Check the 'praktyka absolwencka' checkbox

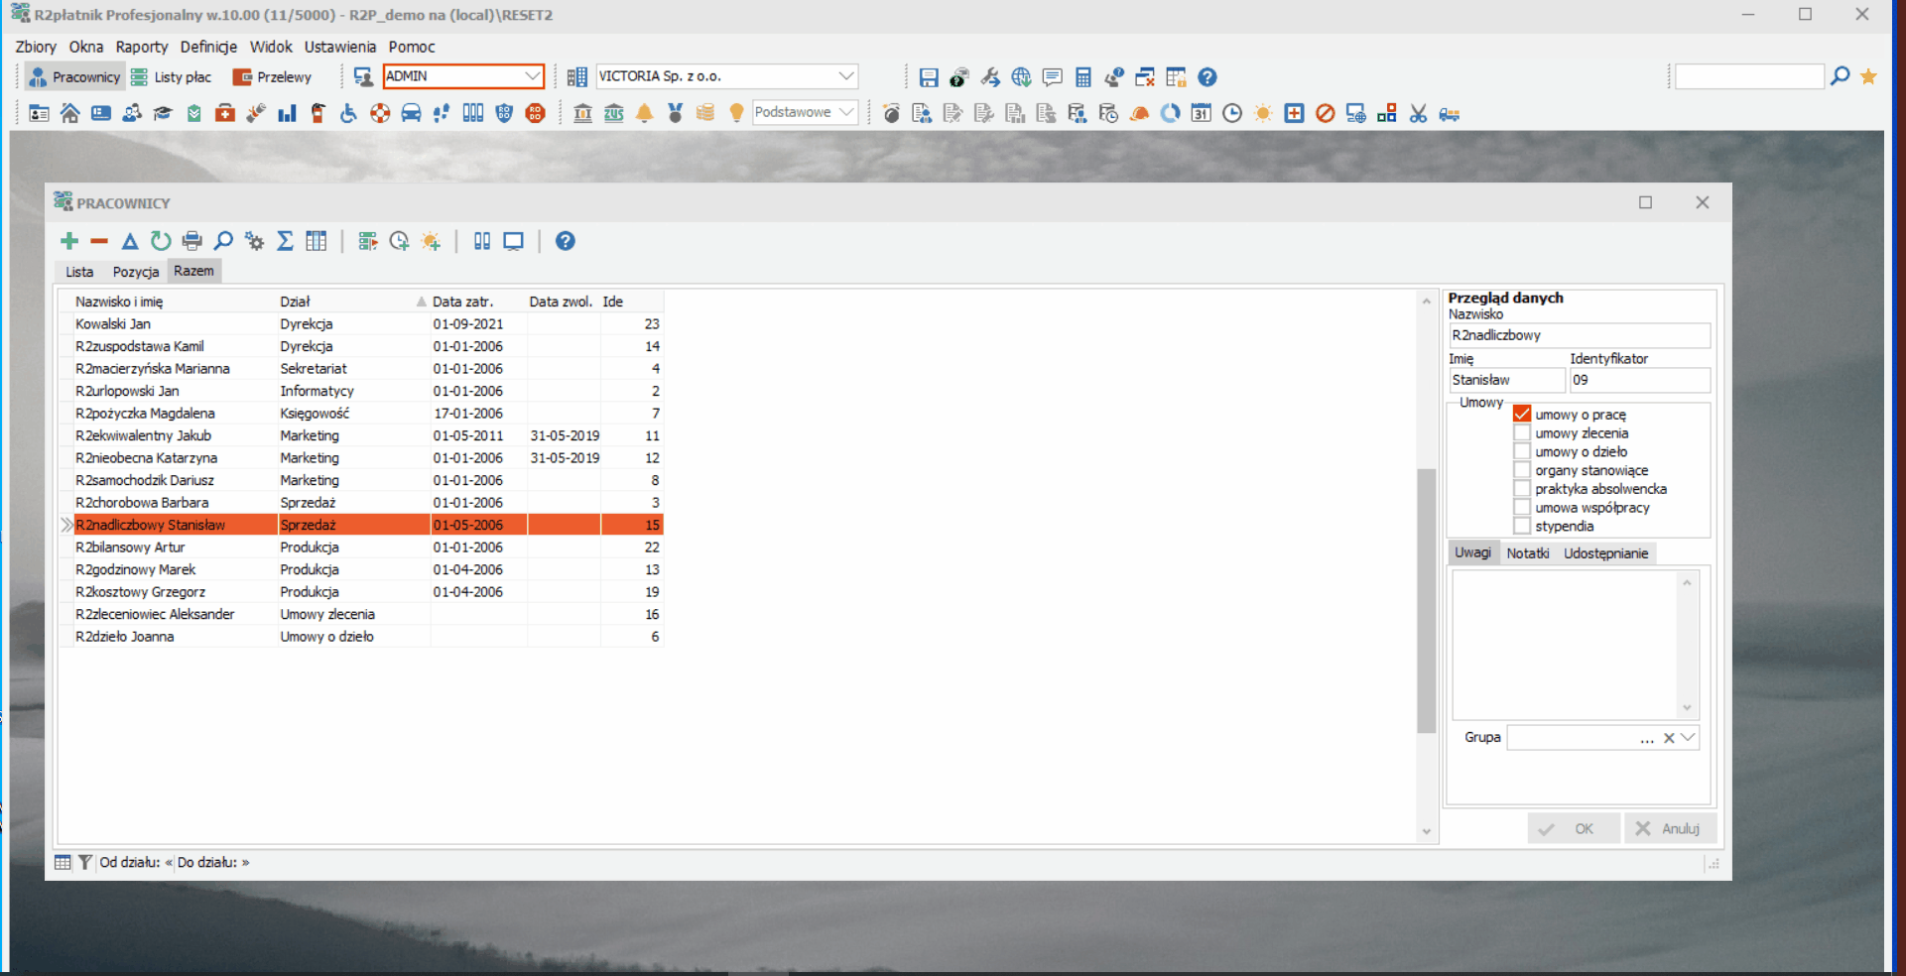(x=1522, y=488)
